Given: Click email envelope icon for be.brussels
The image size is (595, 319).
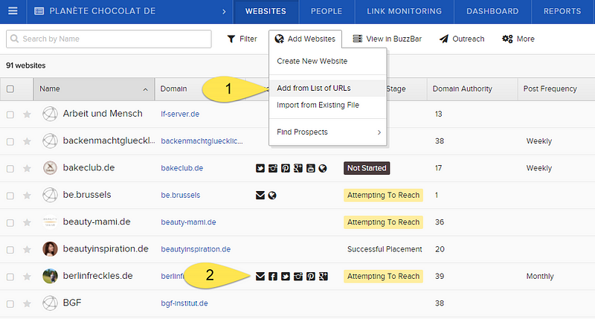Looking at the screenshot, I should 260,196.
